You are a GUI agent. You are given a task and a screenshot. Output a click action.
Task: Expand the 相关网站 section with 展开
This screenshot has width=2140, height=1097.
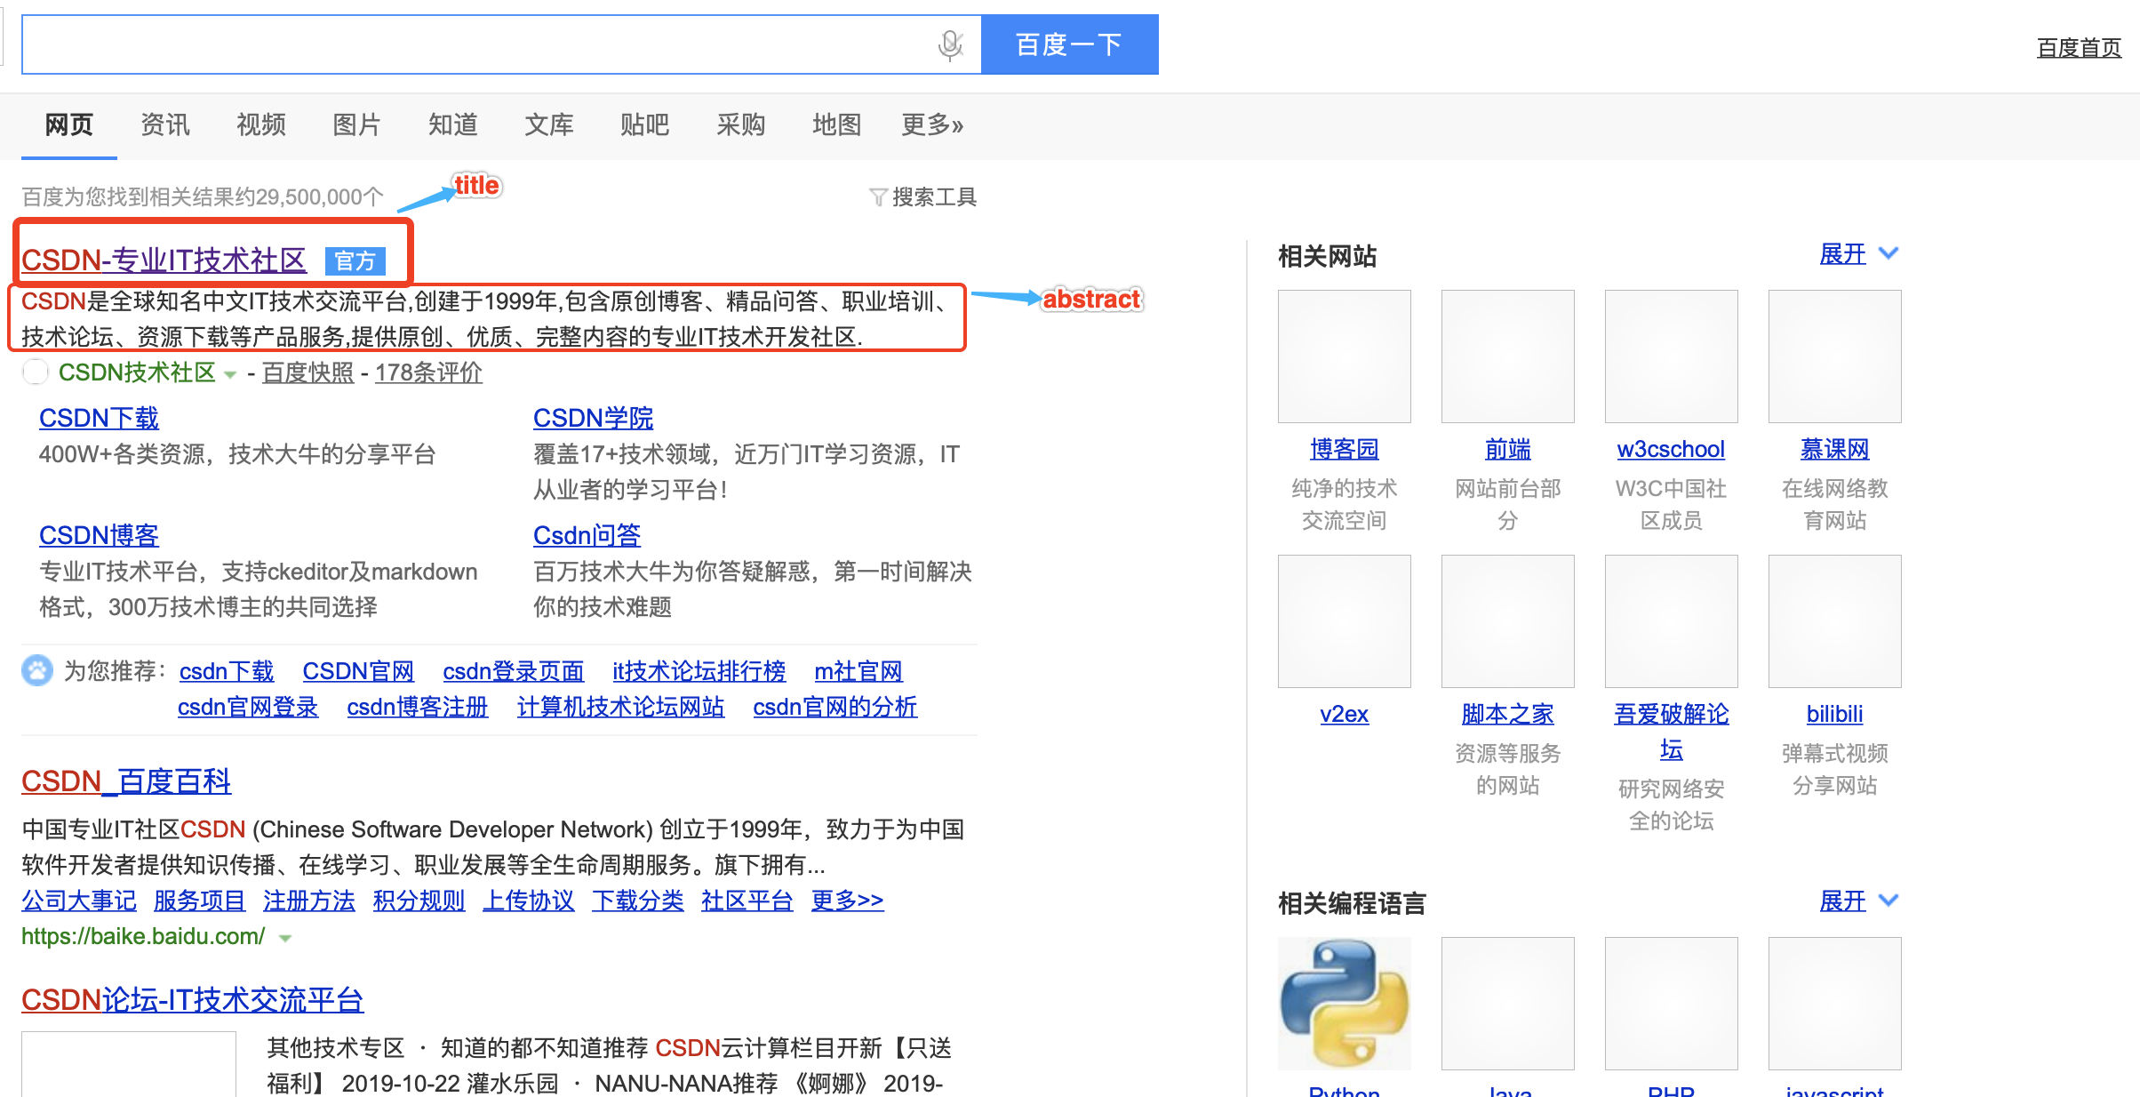click(x=1859, y=254)
